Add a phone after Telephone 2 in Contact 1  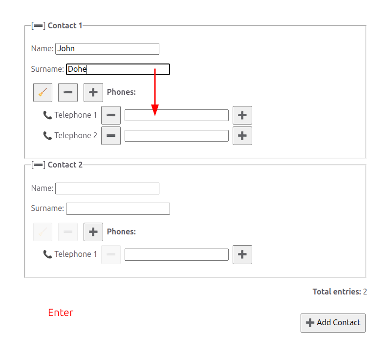[x=242, y=135]
